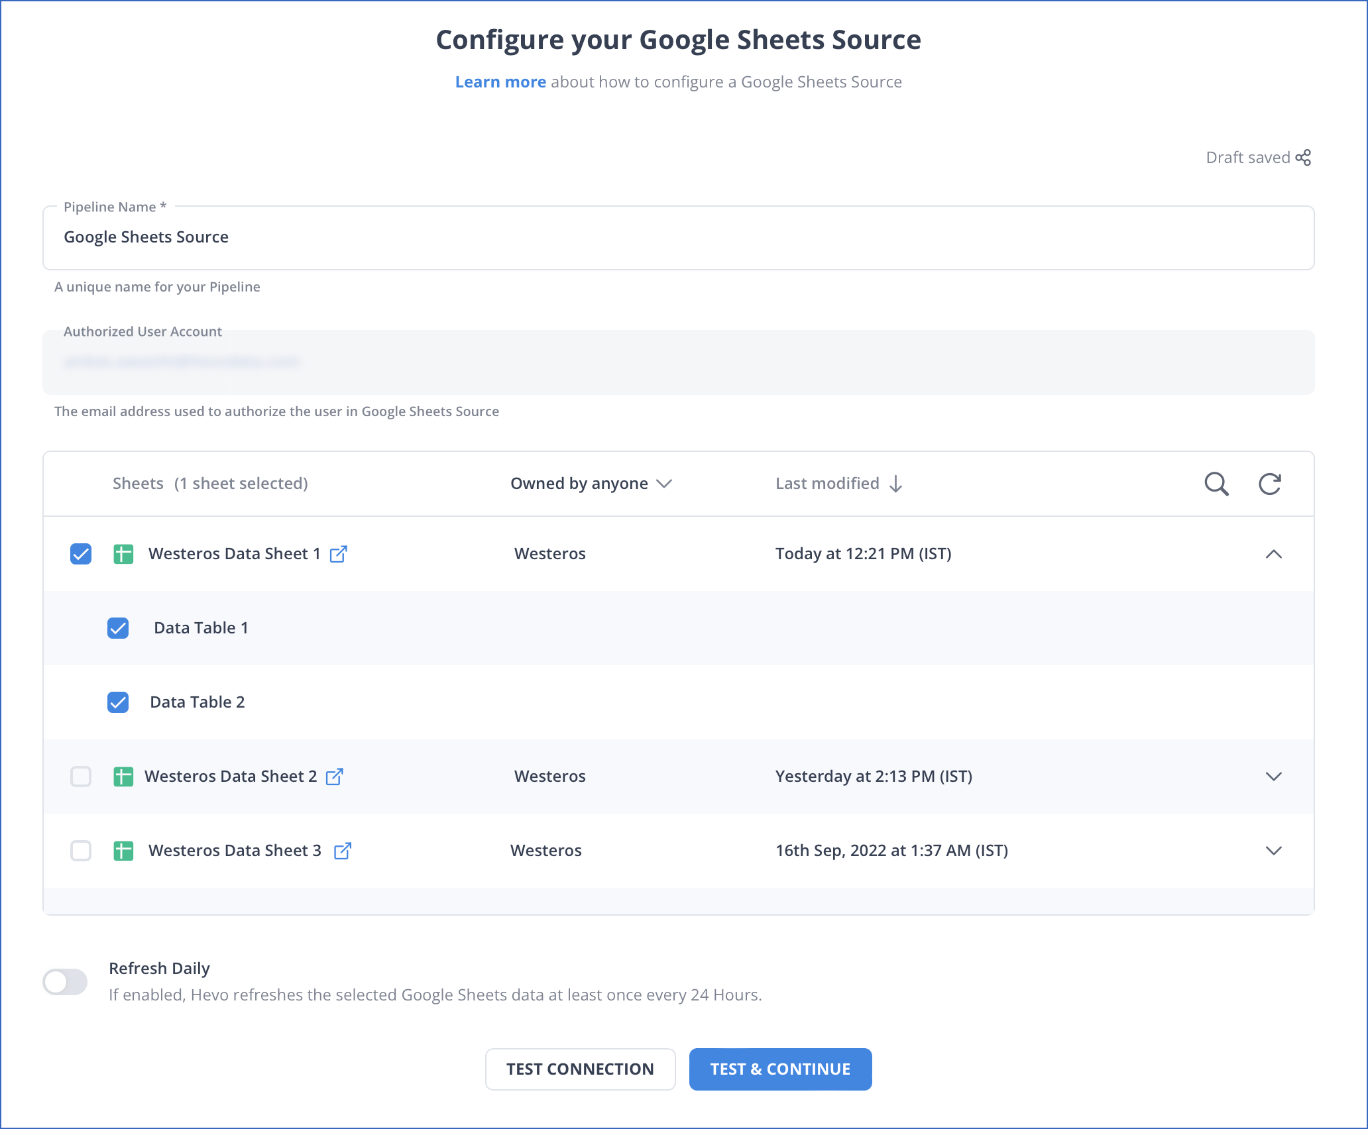Click the Google Sheets icon beside Westeros Data Sheet 1
The image size is (1368, 1129).
pyautogui.click(x=123, y=554)
